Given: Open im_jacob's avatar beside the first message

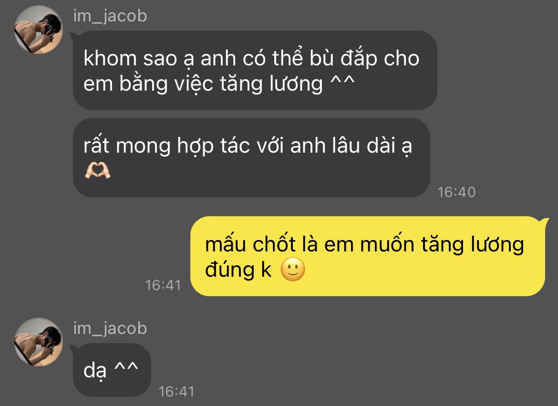Looking at the screenshot, I should click(39, 30).
